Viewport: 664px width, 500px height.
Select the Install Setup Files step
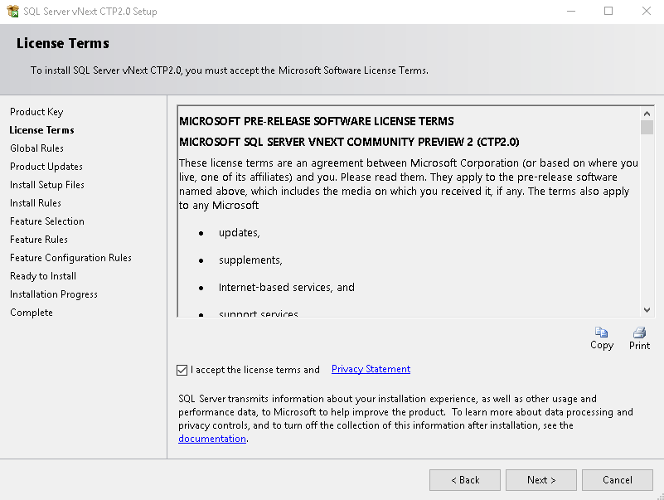(46, 185)
